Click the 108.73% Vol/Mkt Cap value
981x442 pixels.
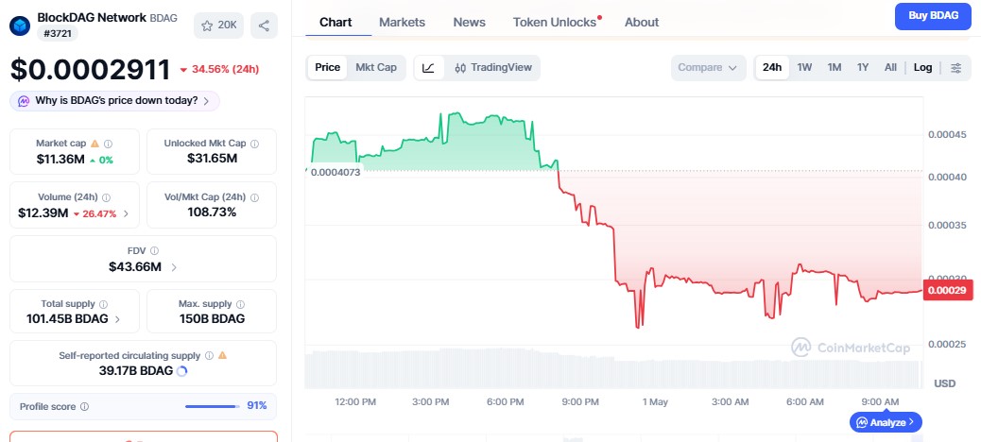tap(212, 212)
